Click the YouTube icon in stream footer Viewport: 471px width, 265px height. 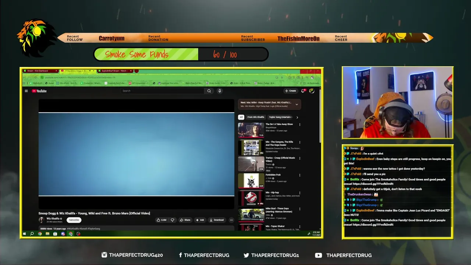coord(318,255)
